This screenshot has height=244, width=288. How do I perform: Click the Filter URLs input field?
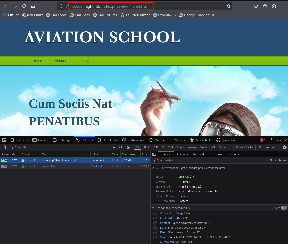click(x=55, y=147)
